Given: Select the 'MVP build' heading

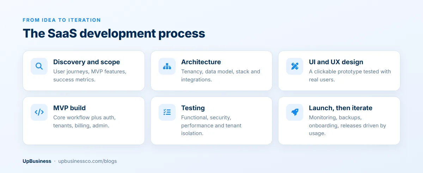Looking at the screenshot, I should point(69,108).
